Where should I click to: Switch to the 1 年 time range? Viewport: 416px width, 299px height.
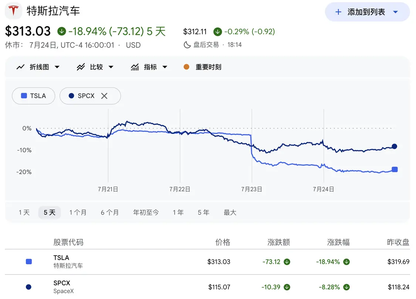click(x=178, y=212)
